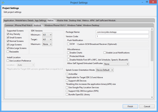Select the Native tab
Screen dimensions: 158x112
pyautogui.click(x=50, y=21)
